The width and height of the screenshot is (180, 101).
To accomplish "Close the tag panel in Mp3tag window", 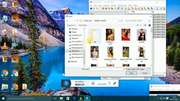I will coord(126,11).
